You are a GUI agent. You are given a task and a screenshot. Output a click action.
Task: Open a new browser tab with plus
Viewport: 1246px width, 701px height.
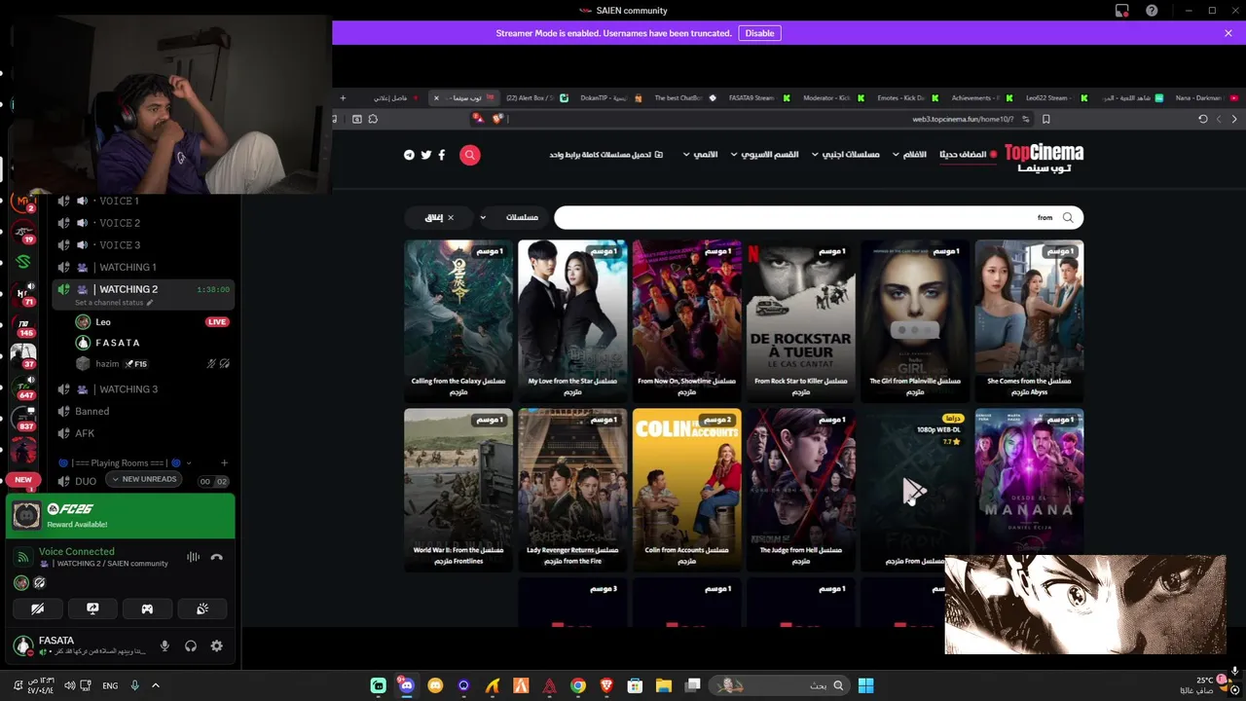[x=343, y=97]
